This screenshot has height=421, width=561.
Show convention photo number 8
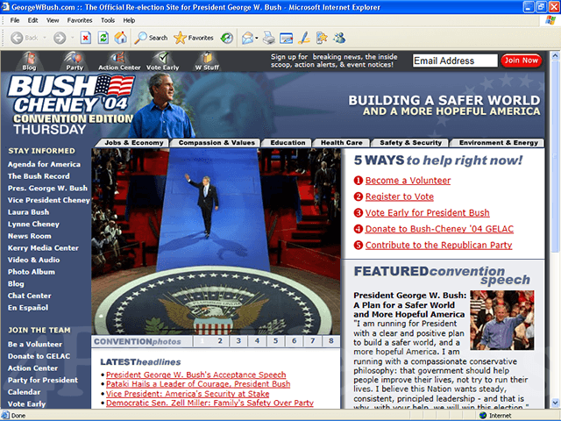point(331,341)
